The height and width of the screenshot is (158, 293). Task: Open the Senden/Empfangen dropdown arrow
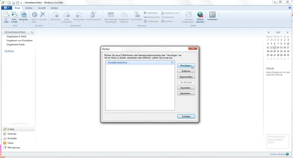[x=195, y=22]
